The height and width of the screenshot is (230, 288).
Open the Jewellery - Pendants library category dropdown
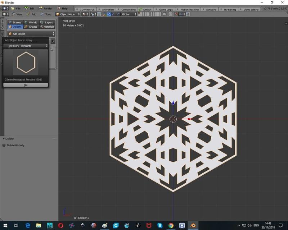(26, 46)
